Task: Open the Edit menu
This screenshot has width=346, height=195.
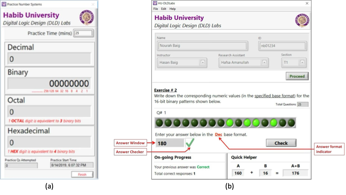Action: 163,9
